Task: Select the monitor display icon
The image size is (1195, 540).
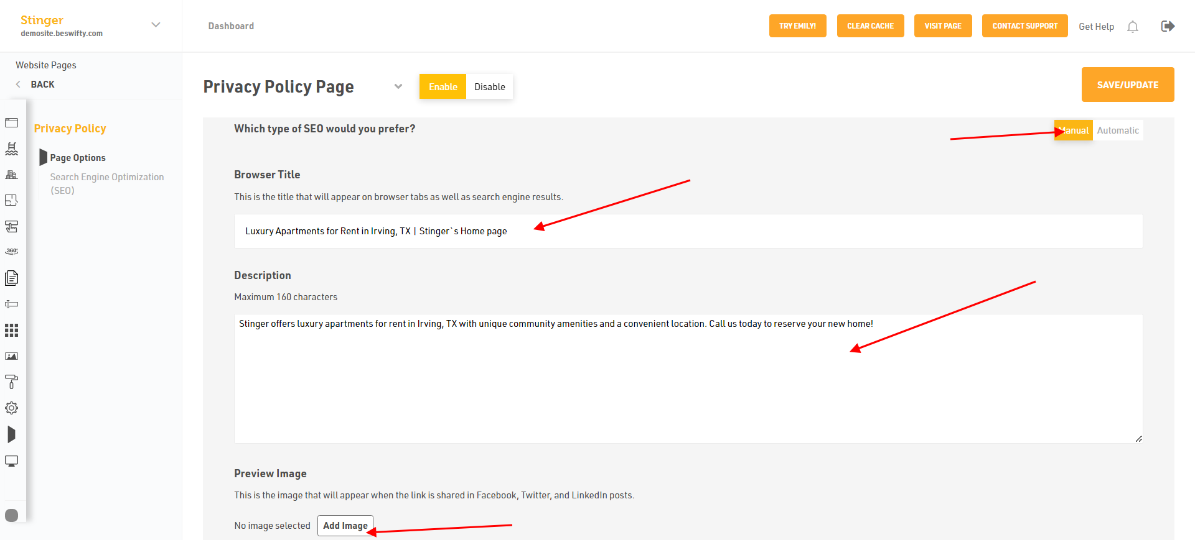Action: [x=11, y=461]
